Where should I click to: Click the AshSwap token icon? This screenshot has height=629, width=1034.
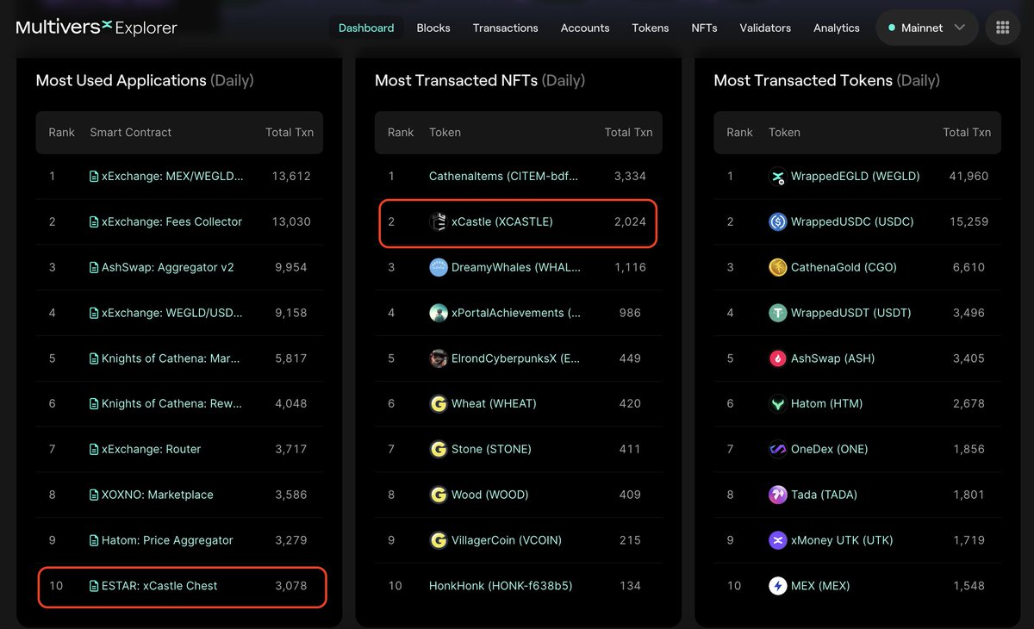tap(777, 358)
